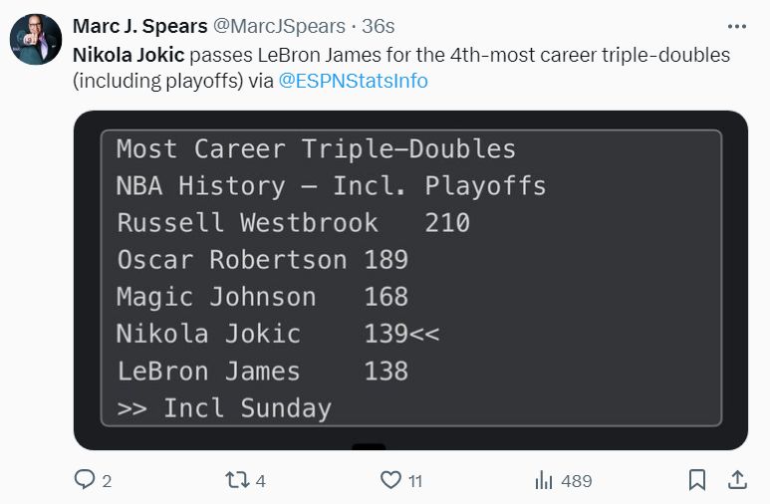
Task: Like the tweet with the heart icon
Action: (391, 480)
